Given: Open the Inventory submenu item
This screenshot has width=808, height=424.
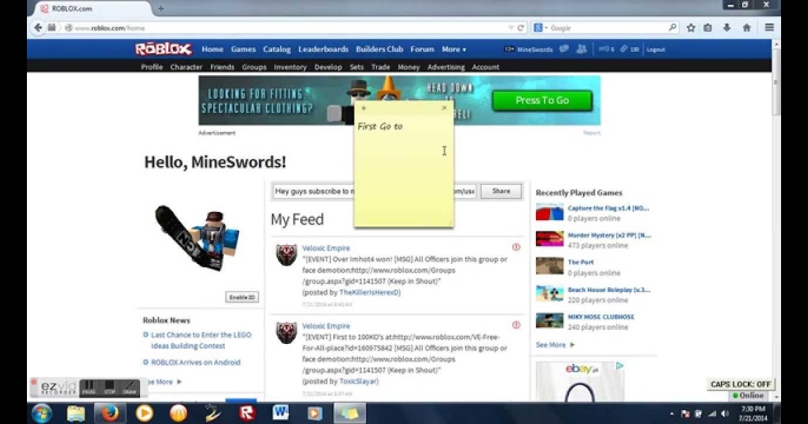Looking at the screenshot, I should pos(290,67).
